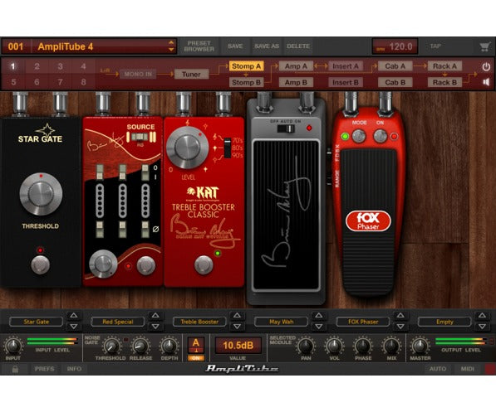
Task: Toggle the May Wah Off/Auto/On switch
Action: [x=286, y=128]
